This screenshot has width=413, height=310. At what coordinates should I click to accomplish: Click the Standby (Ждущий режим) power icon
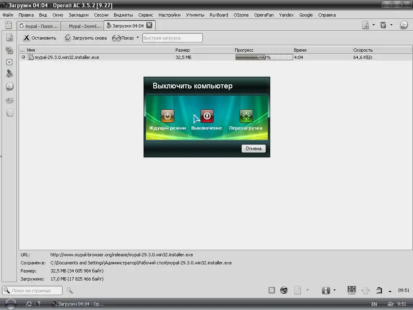coord(167,116)
